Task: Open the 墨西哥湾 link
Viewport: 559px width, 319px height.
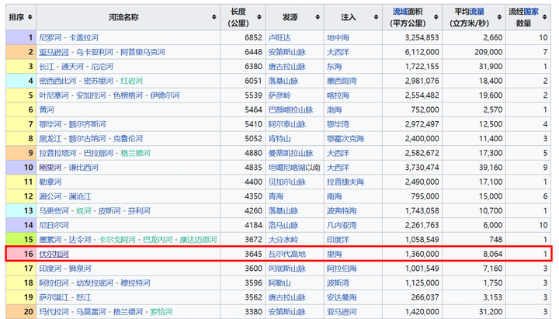Action: (x=342, y=81)
